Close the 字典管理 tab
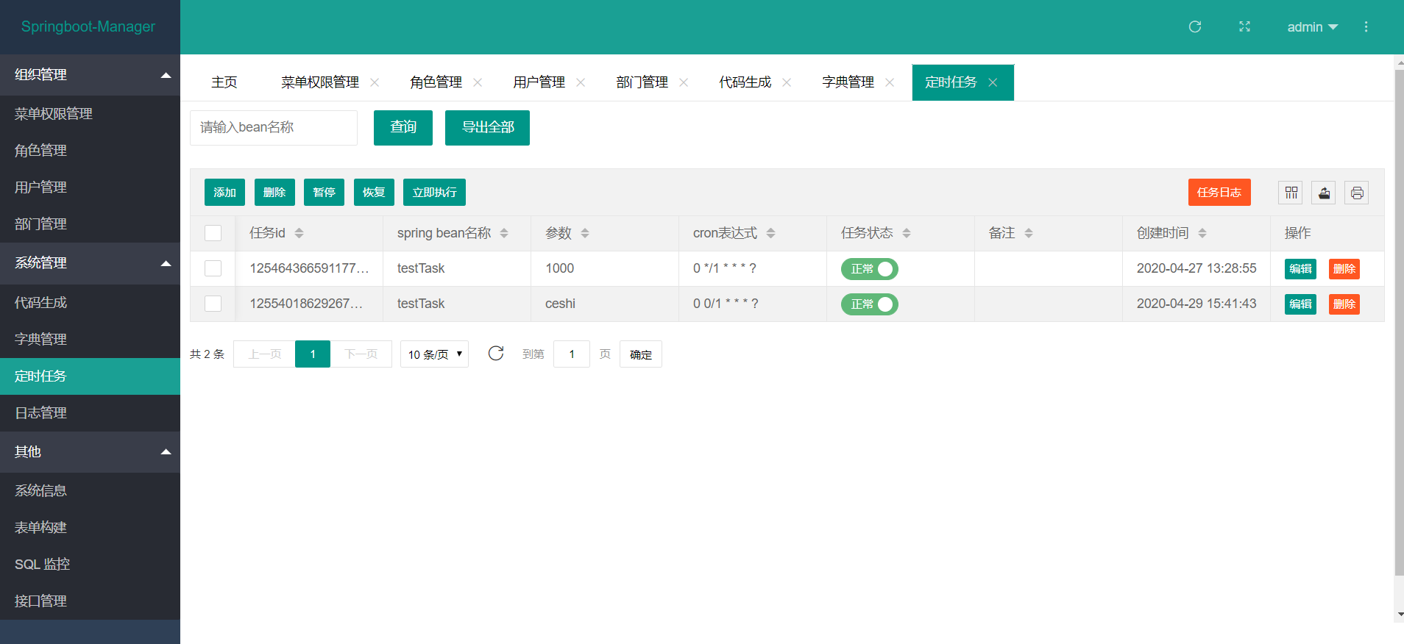 pyautogui.click(x=890, y=82)
